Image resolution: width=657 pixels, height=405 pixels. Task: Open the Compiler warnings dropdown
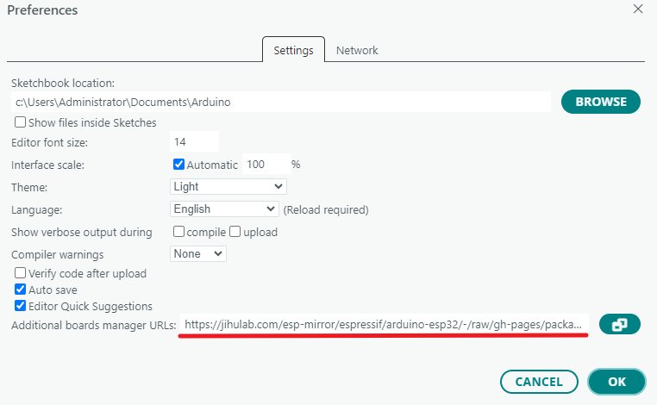click(198, 254)
